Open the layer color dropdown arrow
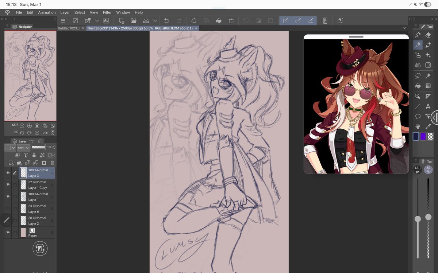438x273 pixels. 14,148
